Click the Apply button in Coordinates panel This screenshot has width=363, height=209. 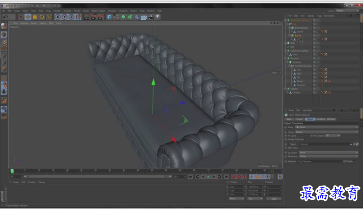274,198
